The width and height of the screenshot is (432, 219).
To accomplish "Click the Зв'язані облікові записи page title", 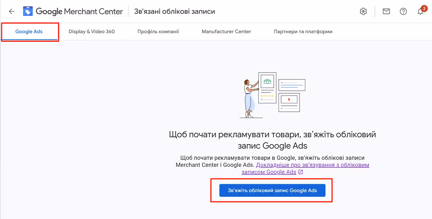I will tap(175, 11).
